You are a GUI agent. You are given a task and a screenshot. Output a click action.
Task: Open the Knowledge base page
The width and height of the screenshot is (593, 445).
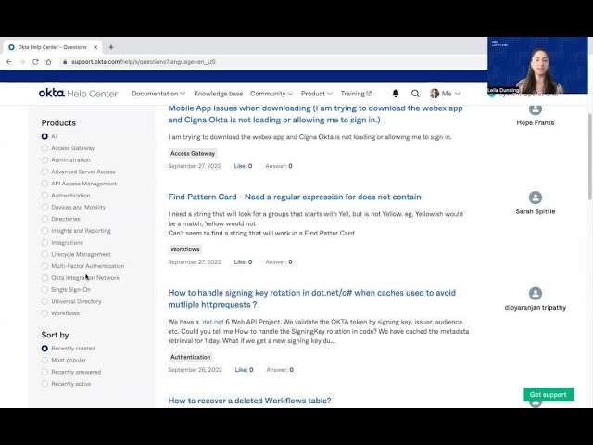(219, 94)
